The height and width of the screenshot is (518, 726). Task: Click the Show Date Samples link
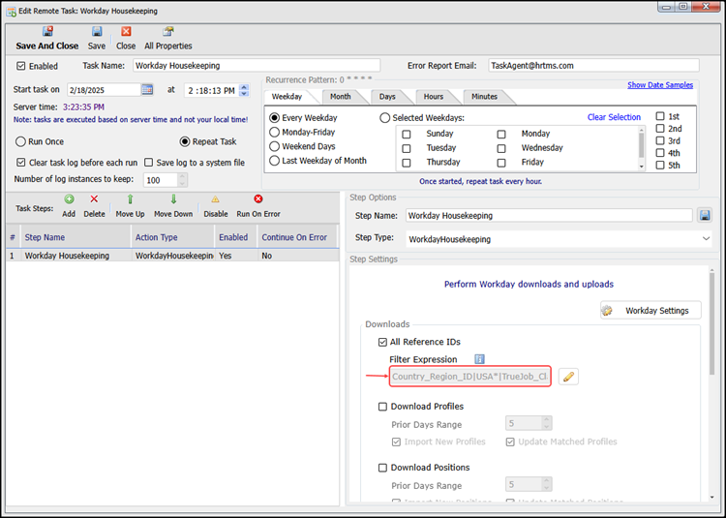coord(660,84)
